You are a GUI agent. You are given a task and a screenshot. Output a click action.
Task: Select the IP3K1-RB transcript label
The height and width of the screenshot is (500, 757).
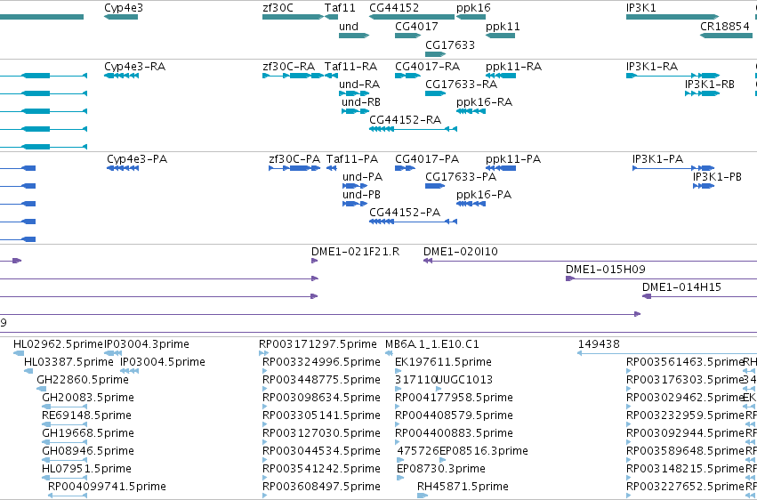point(710,84)
